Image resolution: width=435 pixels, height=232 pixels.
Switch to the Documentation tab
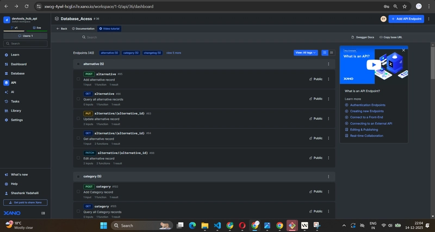[83, 28]
